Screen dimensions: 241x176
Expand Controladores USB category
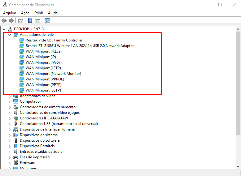pos(10,124)
